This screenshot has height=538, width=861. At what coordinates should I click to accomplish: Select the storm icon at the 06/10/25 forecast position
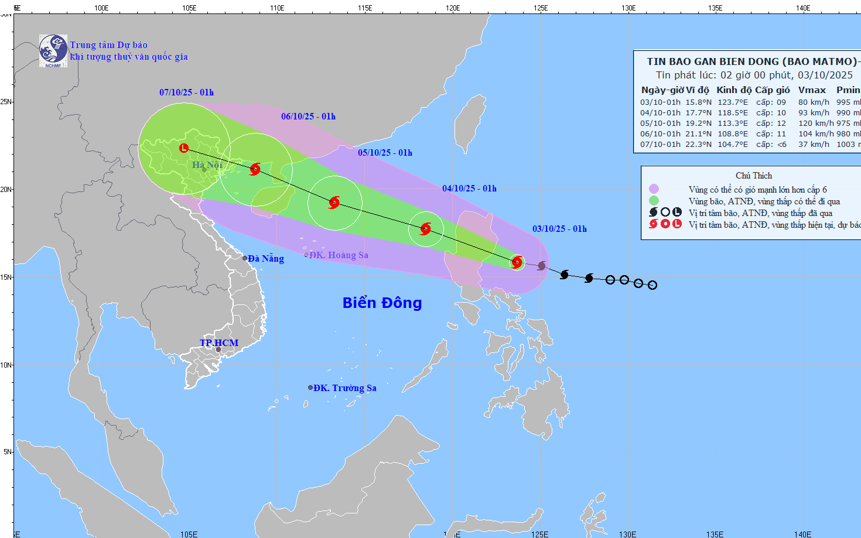(x=255, y=169)
